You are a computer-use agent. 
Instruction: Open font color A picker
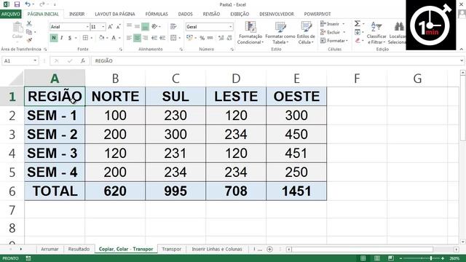click(114, 38)
